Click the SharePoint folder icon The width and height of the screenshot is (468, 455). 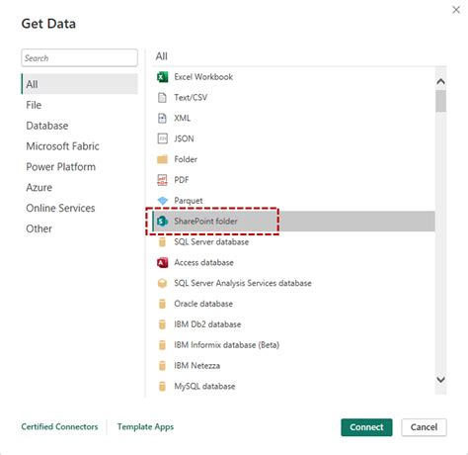[163, 222]
